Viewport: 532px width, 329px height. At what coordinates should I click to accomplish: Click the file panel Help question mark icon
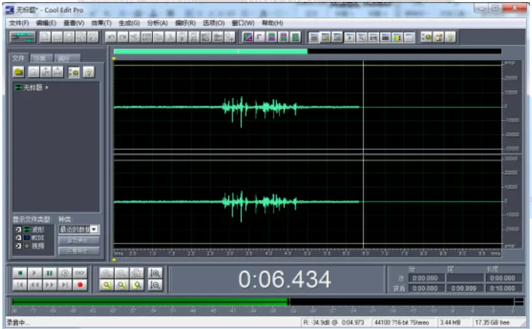(89, 72)
